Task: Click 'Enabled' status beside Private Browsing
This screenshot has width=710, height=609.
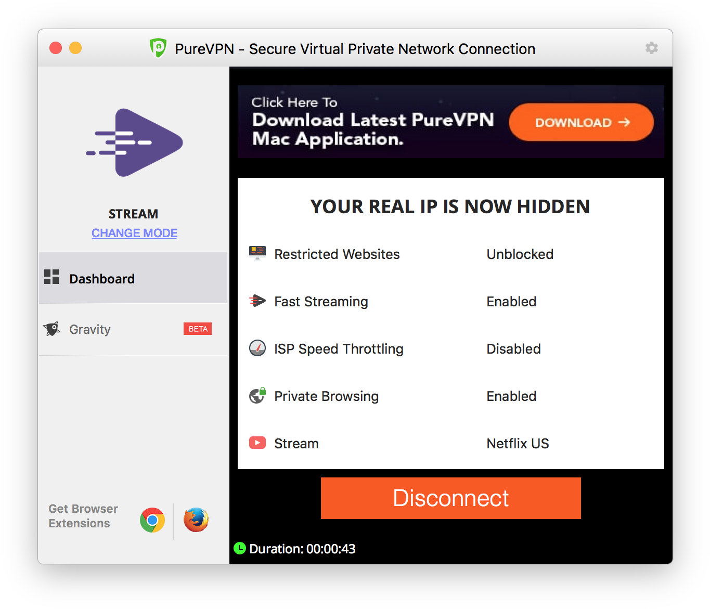Action: pyautogui.click(x=511, y=396)
